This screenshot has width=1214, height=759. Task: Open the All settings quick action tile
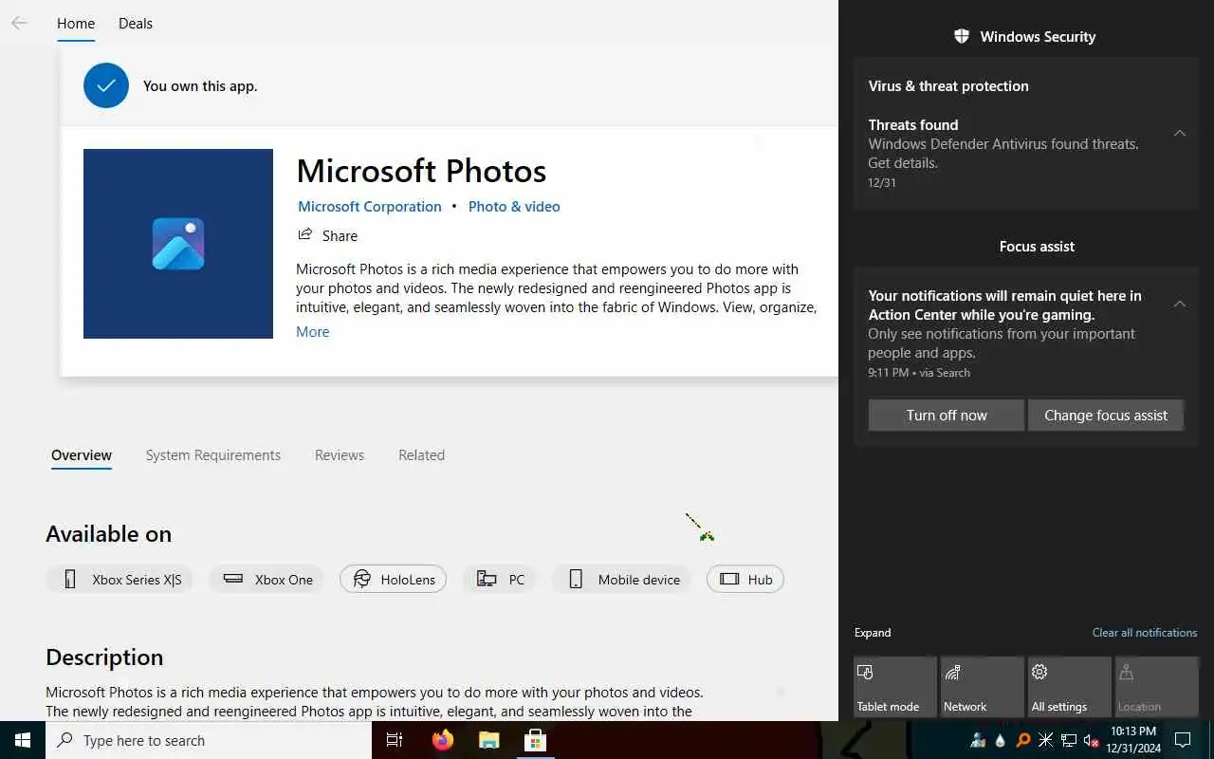1070,687
